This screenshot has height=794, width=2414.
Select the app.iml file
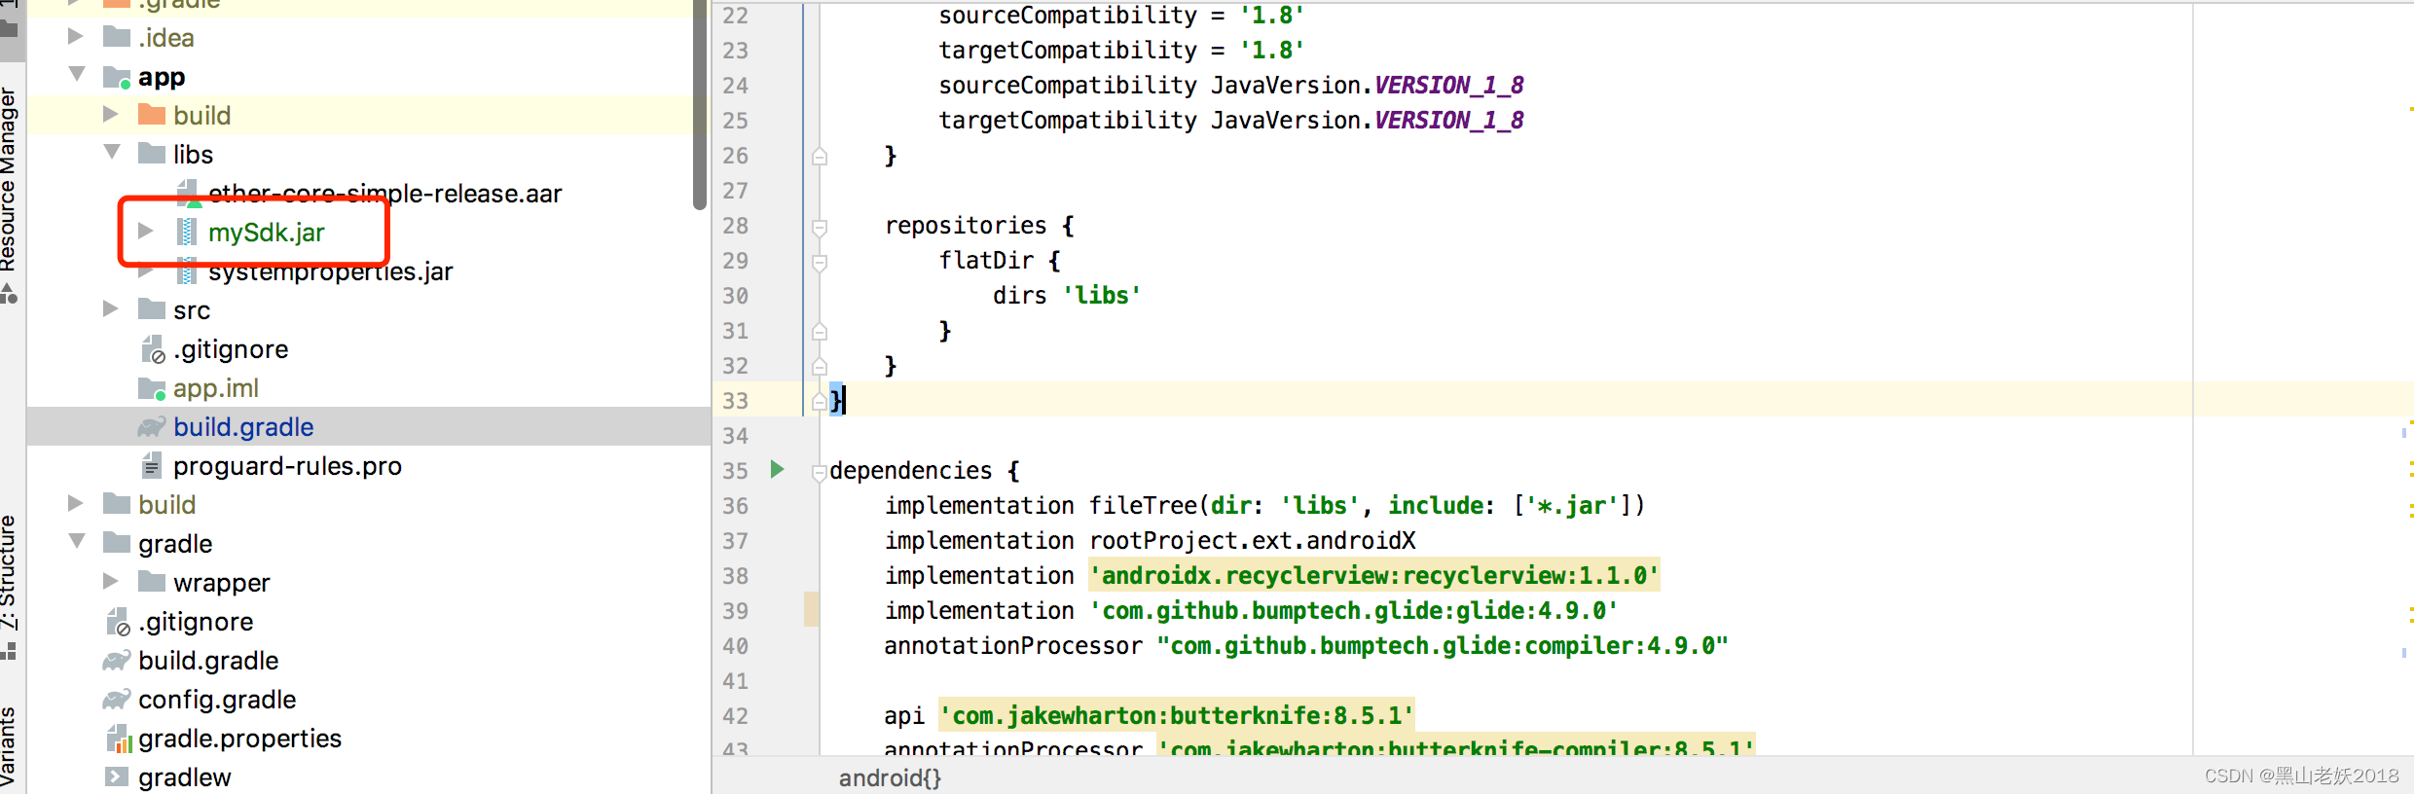[216, 388]
